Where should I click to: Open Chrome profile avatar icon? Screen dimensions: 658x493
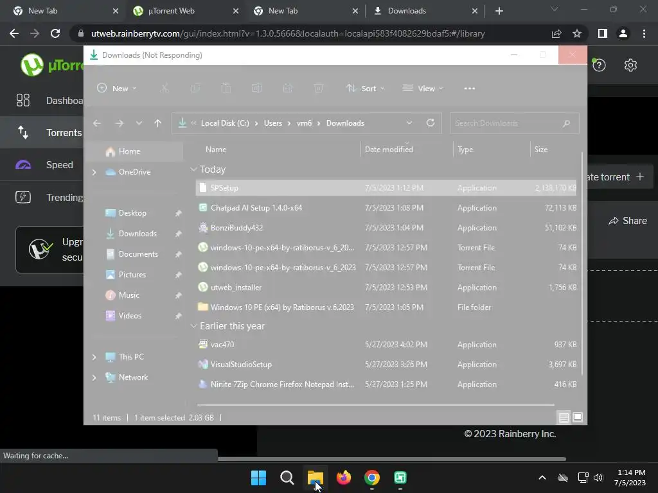623,33
